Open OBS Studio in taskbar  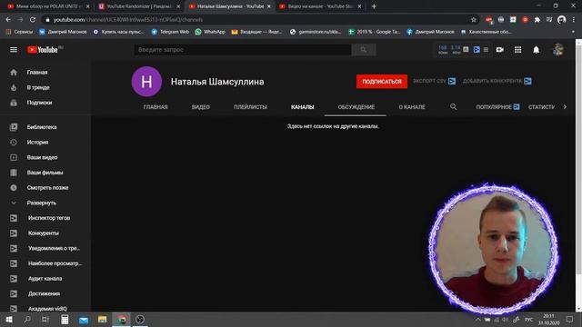point(140,319)
